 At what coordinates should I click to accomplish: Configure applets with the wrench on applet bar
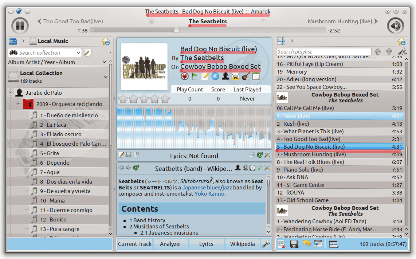pyautogui.click(x=266, y=244)
